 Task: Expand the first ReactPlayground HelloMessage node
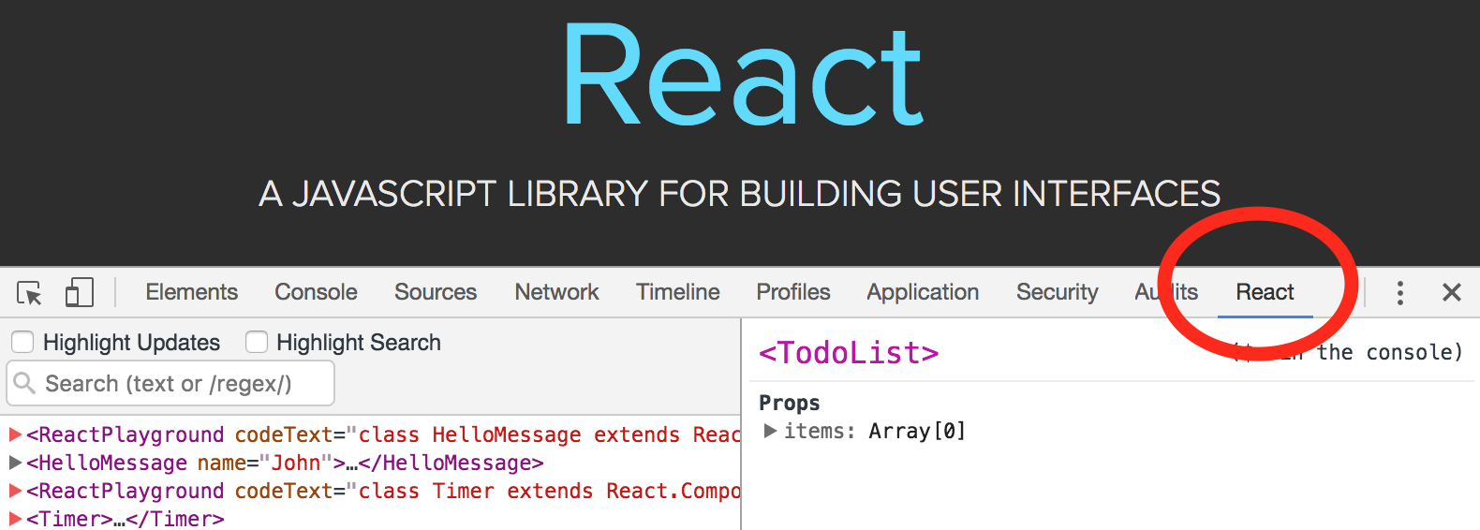[15, 434]
